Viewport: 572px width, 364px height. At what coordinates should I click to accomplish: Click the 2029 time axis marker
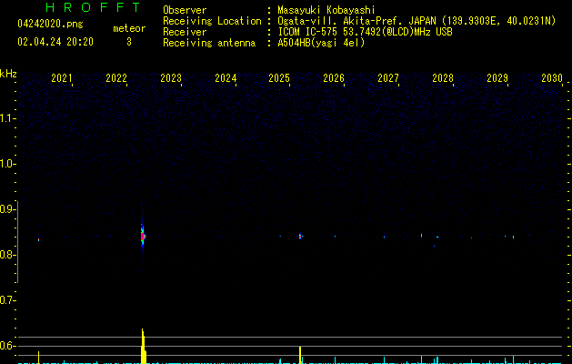tap(497, 78)
